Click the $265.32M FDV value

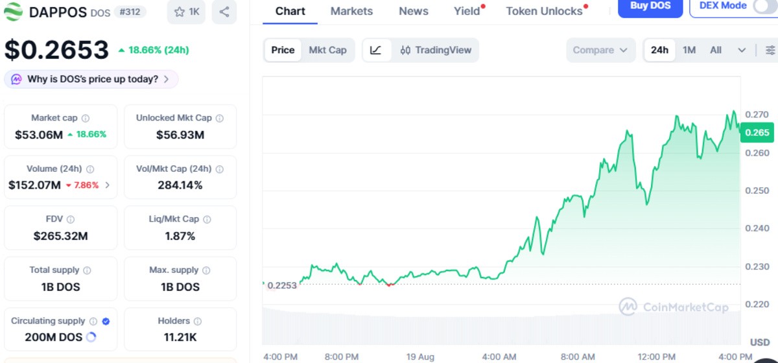tap(60, 236)
